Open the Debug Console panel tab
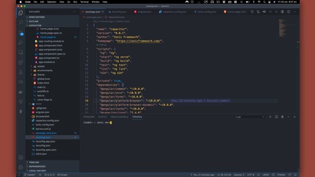The image size is (315, 177). (119, 117)
